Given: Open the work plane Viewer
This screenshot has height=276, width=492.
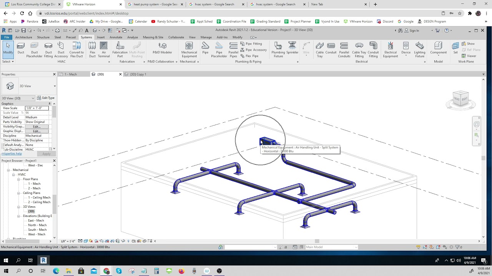Looking at the screenshot, I should 469,56.
